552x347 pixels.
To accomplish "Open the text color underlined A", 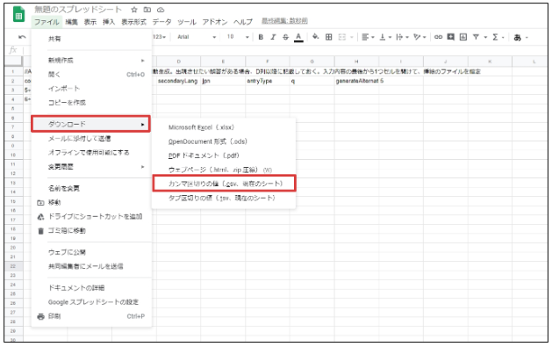I will point(298,37).
